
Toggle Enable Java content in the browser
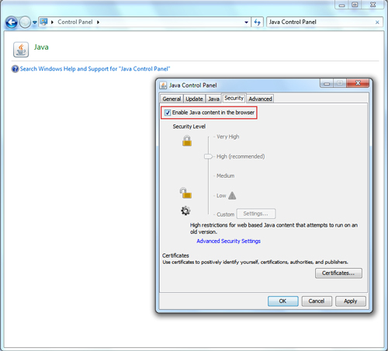click(x=168, y=113)
